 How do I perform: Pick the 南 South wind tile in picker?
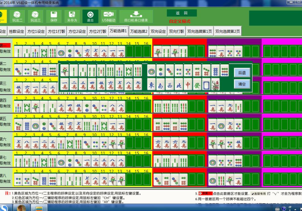[160, 84]
